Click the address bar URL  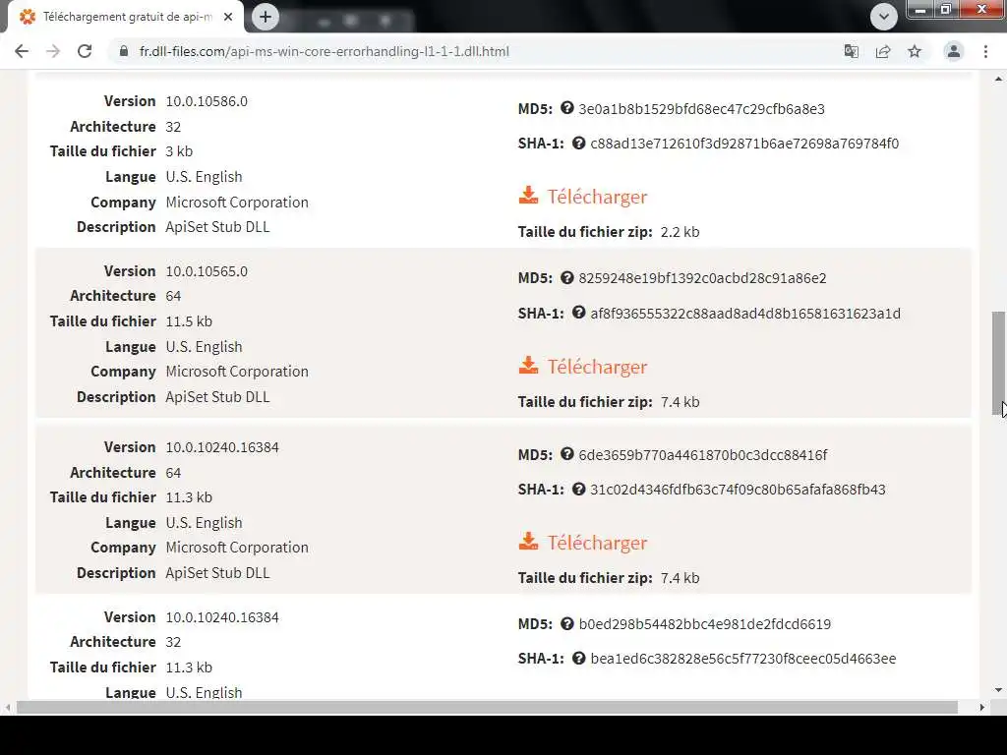tap(325, 51)
